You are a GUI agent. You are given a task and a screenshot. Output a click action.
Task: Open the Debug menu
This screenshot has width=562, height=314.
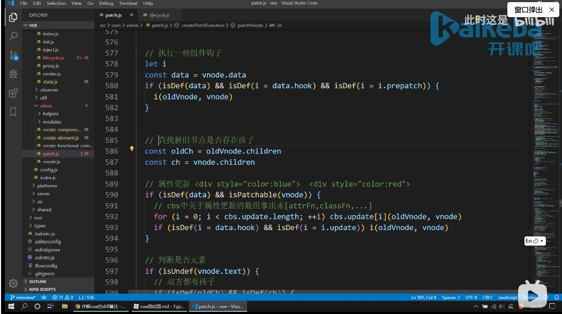click(x=106, y=3)
